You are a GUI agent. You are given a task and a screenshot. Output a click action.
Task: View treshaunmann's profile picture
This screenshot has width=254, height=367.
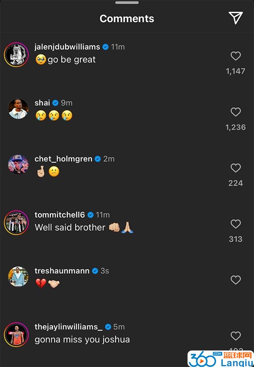pyautogui.click(x=18, y=277)
